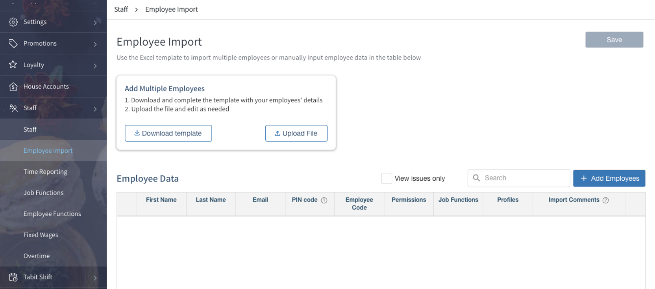Expand the Loyalty menu chevron

click(95, 66)
